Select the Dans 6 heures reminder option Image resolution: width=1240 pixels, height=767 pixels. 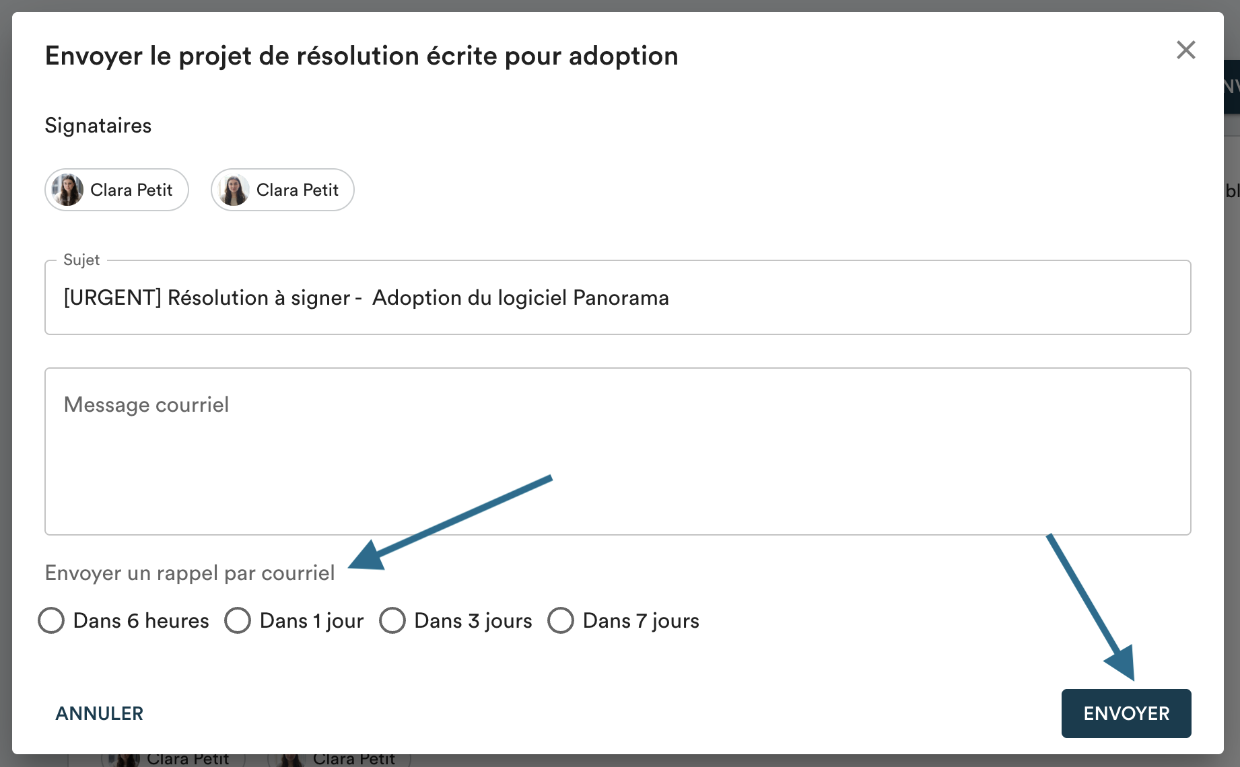pyautogui.click(x=52, y=620)
